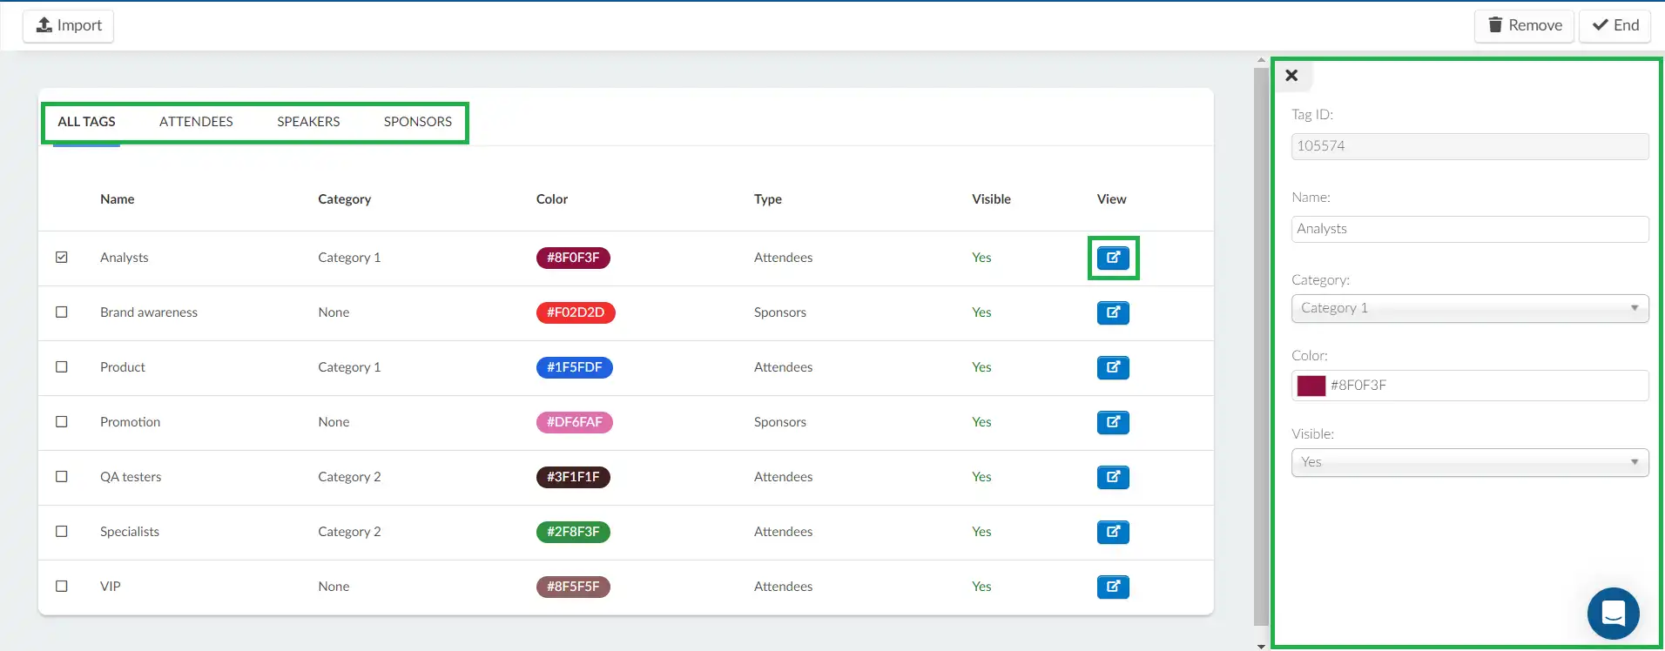Image resolution: width=1665 pixels, height=651 pixels.
Task: Check the Brand awareness row checkbox
Action: click(62, 312)
